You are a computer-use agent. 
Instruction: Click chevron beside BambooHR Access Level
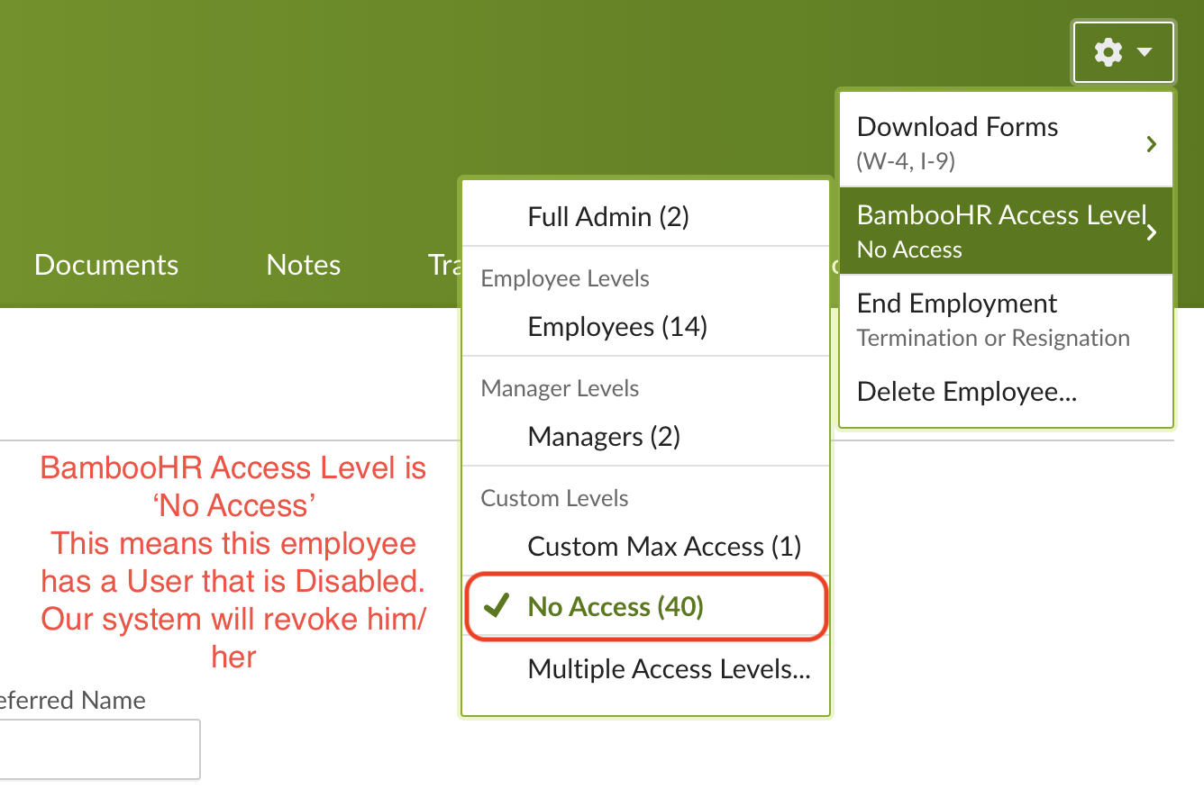[1152, 233]
